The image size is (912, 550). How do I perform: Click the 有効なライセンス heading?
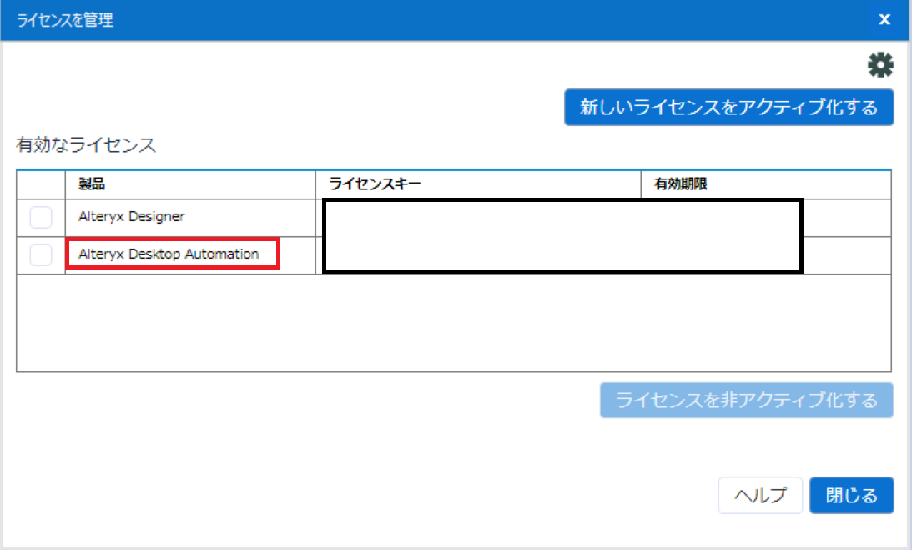pyautogui.click(x=86, y=144)
